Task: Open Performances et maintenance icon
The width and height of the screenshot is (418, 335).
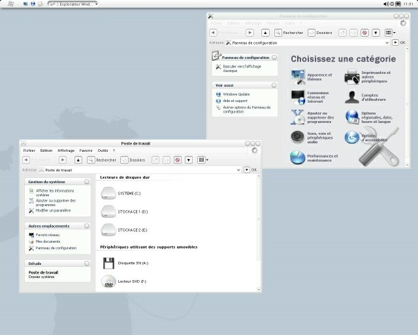Action: (298, 158)
